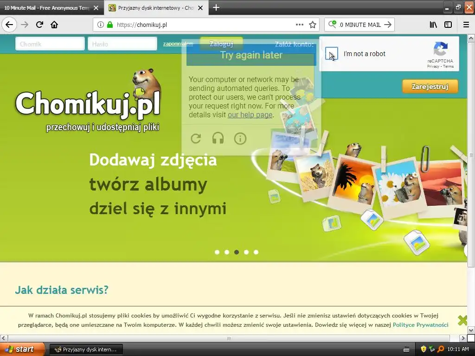The image size is (475, 356).
Task: Click the horizontal scrollbar left arrow
Action: [4, 338]
